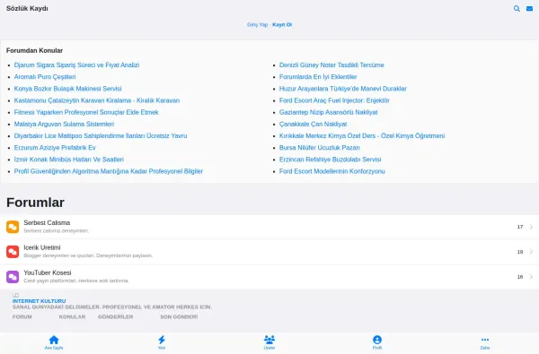Open Huzur Arayanlara Manevi Duraklar topic
The height and width of the screenshot is (354, 539).
tap(343, 89)
